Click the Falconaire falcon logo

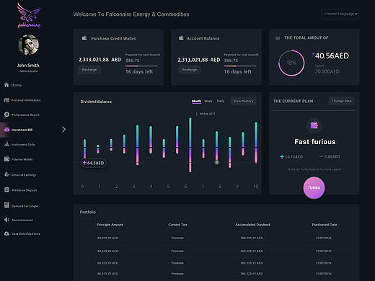pos(29,15)
